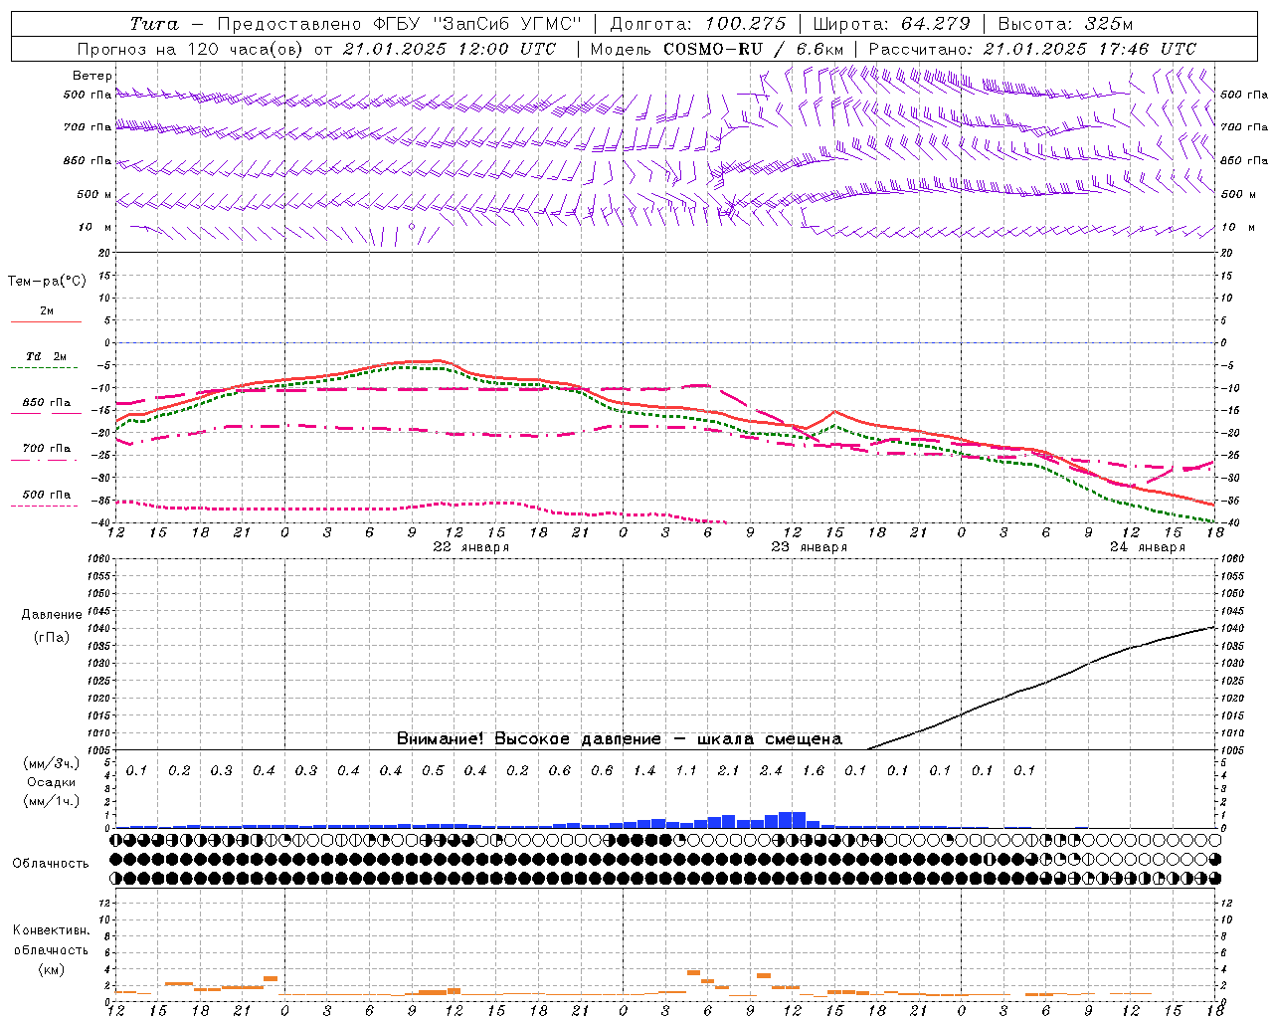Click the "Тем-ра(°C)" temperature panel label
Image resolution: width=1273 pixels, height=1019 pixels.
47,282
